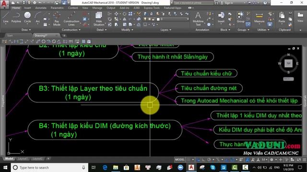Toggle Polar tracking on status bar

pos(209,160)
